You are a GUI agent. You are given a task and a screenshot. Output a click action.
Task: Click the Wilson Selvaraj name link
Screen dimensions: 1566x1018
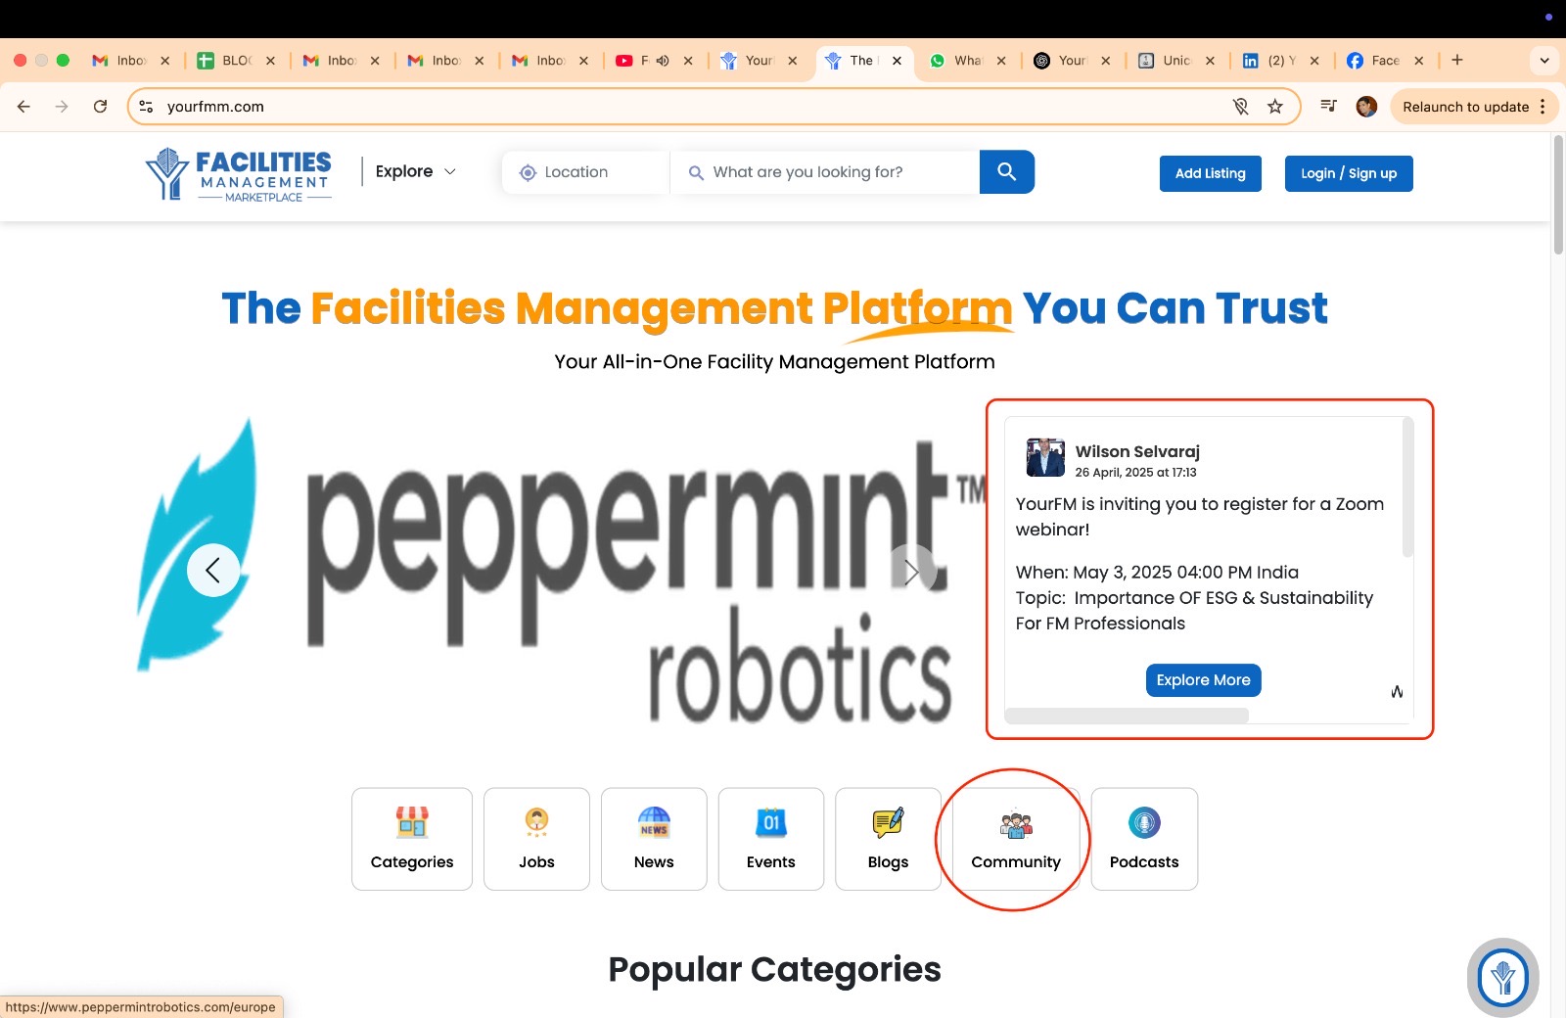coord(1137,451)
